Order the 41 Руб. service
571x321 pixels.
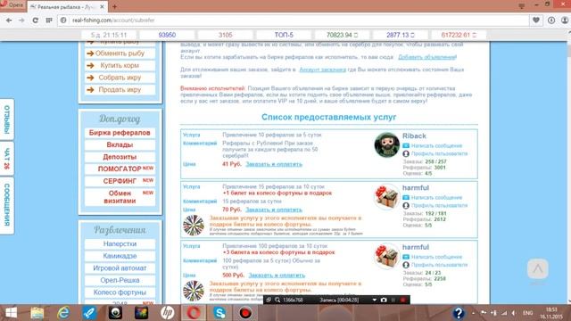point(274,164)
